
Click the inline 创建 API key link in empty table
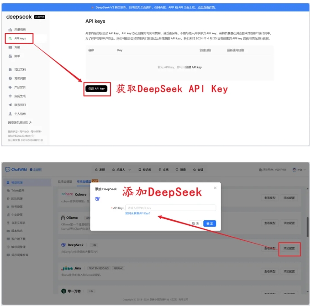pos(193,67)
